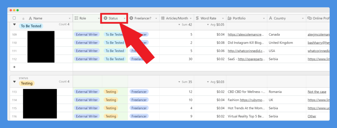Click the icon in the Online Prof column header

tap(309, 18)
